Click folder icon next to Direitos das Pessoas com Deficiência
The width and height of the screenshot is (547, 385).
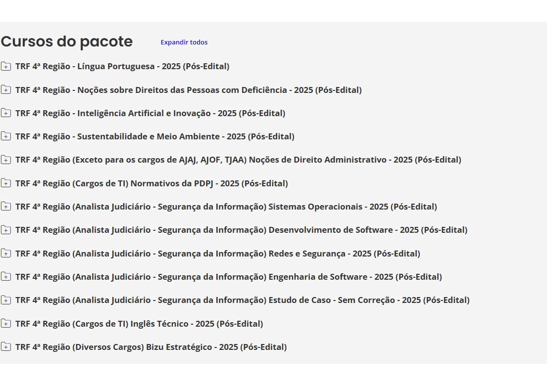tap(5, 90)
